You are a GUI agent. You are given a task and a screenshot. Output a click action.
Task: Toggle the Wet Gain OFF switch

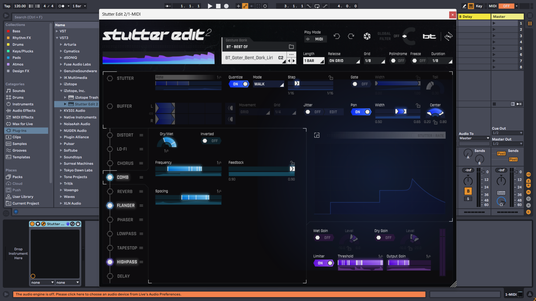click(324, 238)
